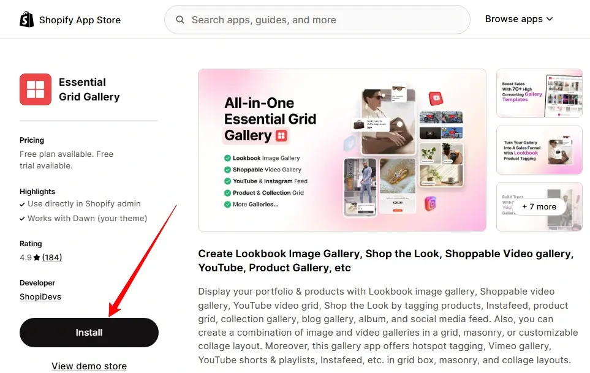Open the View demo store link
This screenshot has height=373, width=590.
pos(89,366)
